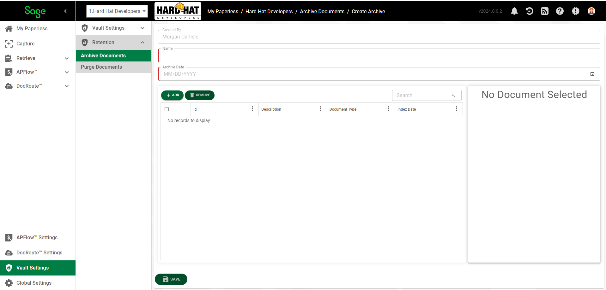
Task: Sort by the Id column header
Action: (x=195, y=109)
